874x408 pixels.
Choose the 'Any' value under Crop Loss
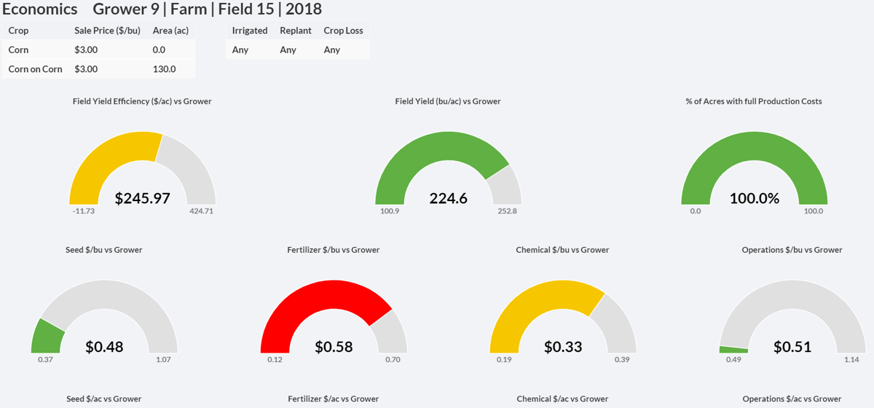(332, 50)
